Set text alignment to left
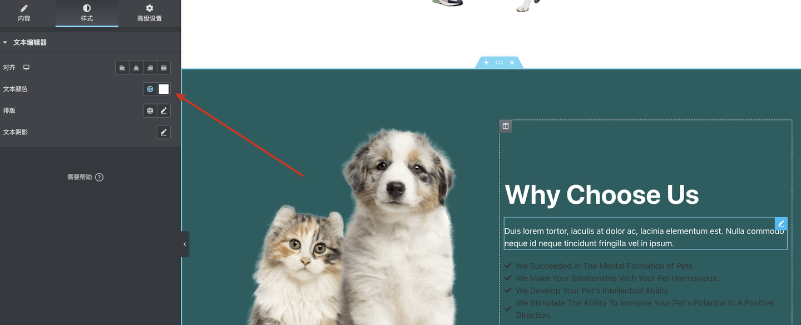This screenshot has width=801, height=325. click(122, 68)
